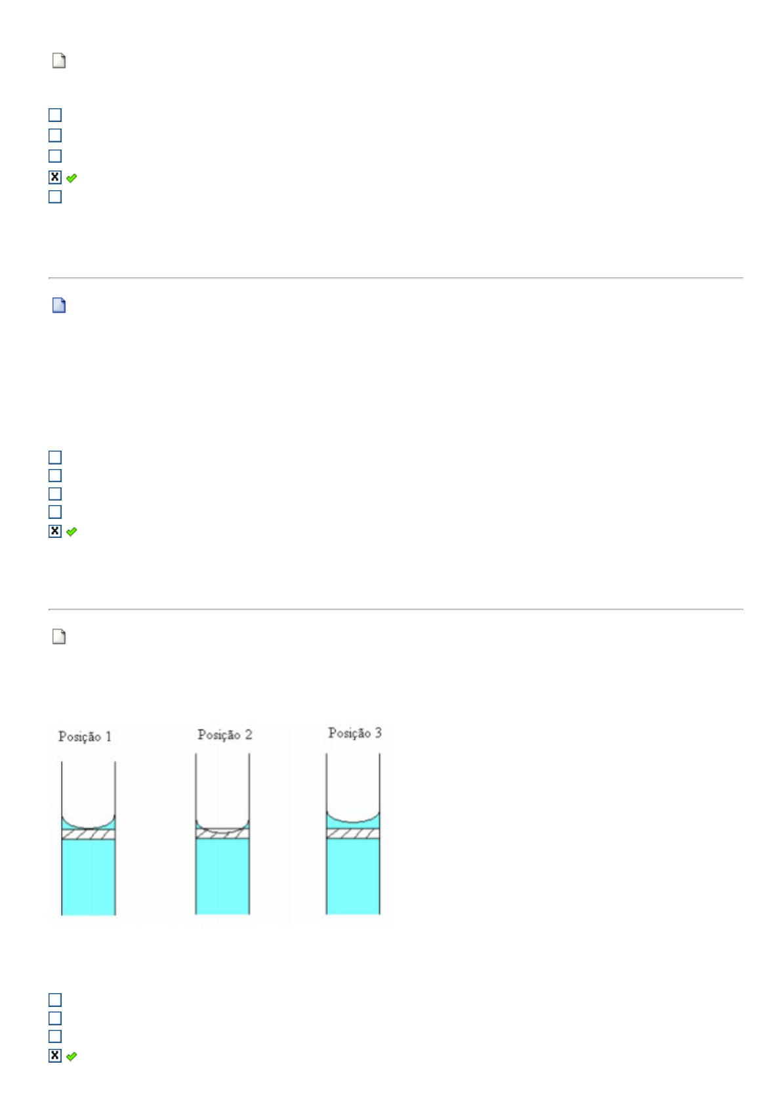
Task: Click the green checkmark in the second question
Action: (72, 531)
